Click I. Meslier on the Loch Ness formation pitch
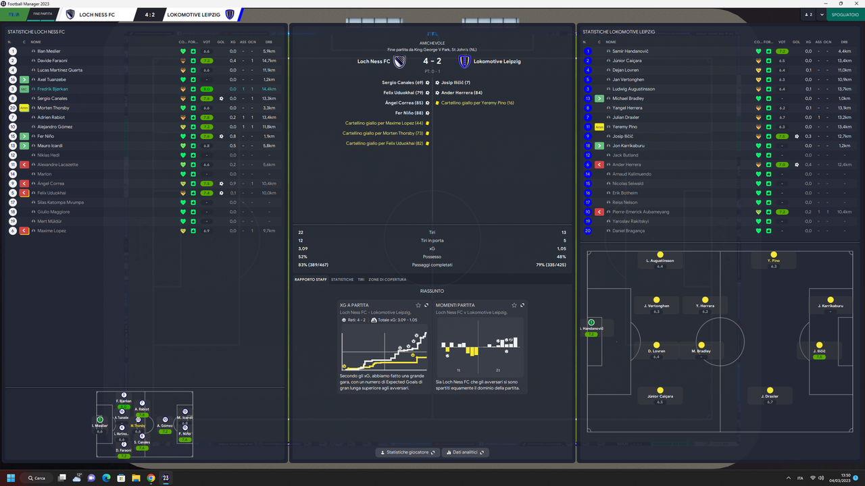Image resolution: width=865 pixels, height=486 pixels. [100, 425]
